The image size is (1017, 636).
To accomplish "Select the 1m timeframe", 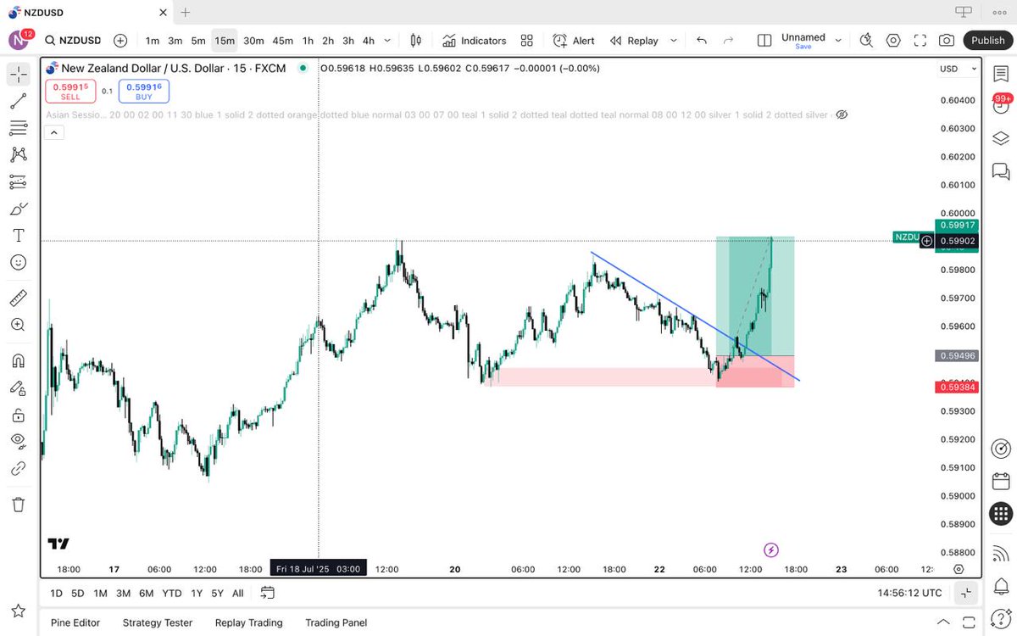I will [x=152, y=41].
